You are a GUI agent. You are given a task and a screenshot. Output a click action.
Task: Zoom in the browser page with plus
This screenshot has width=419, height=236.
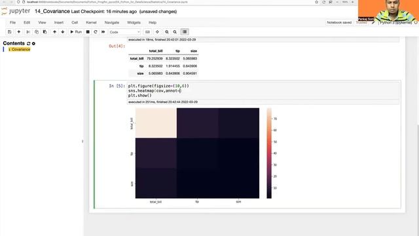coord(352,2)
